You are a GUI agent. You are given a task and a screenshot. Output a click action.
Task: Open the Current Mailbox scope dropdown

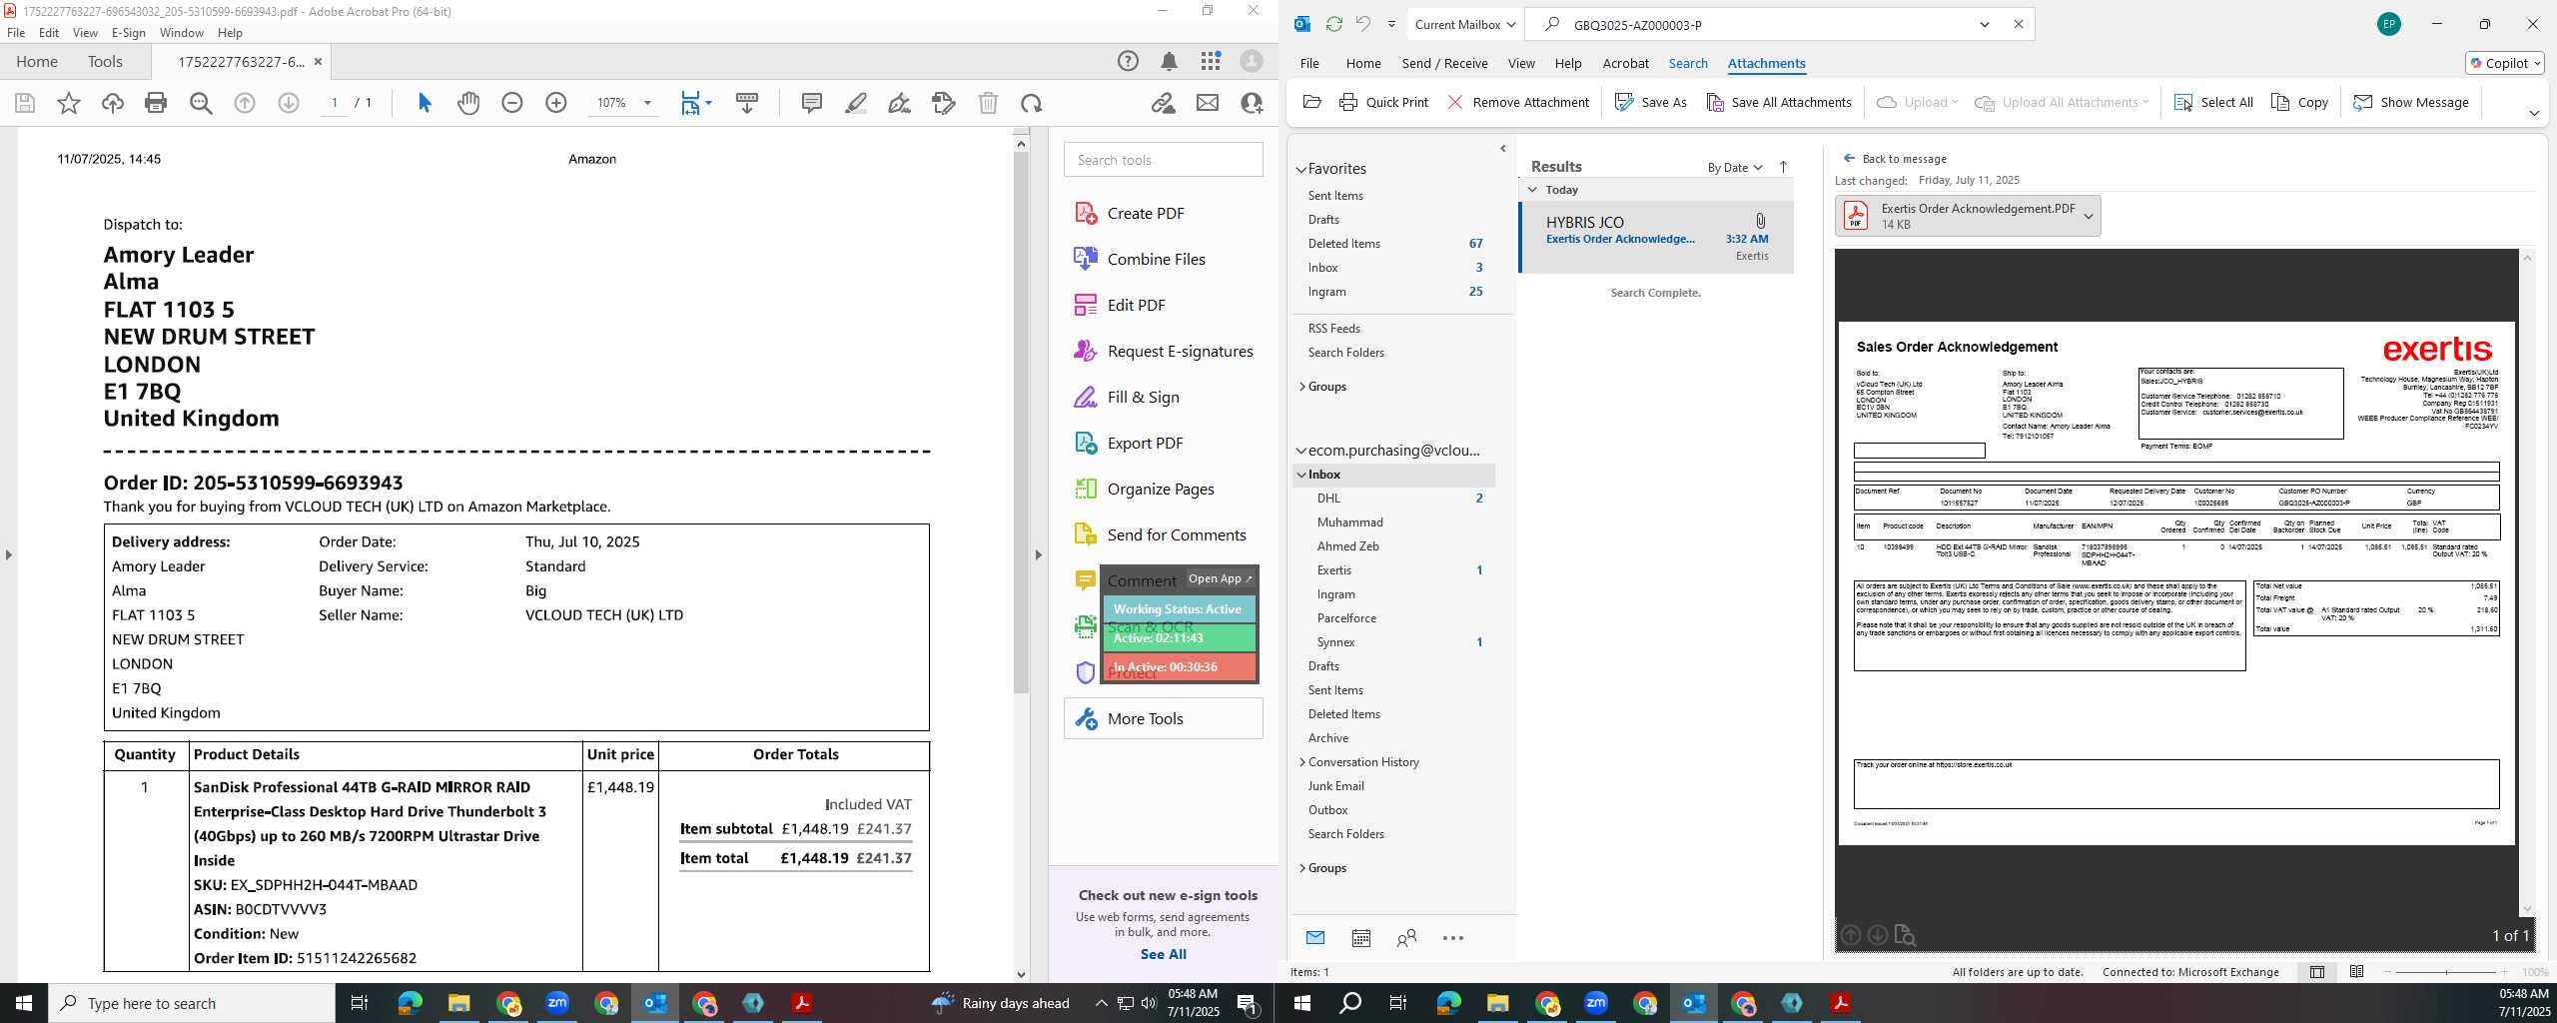[1465, 24]
